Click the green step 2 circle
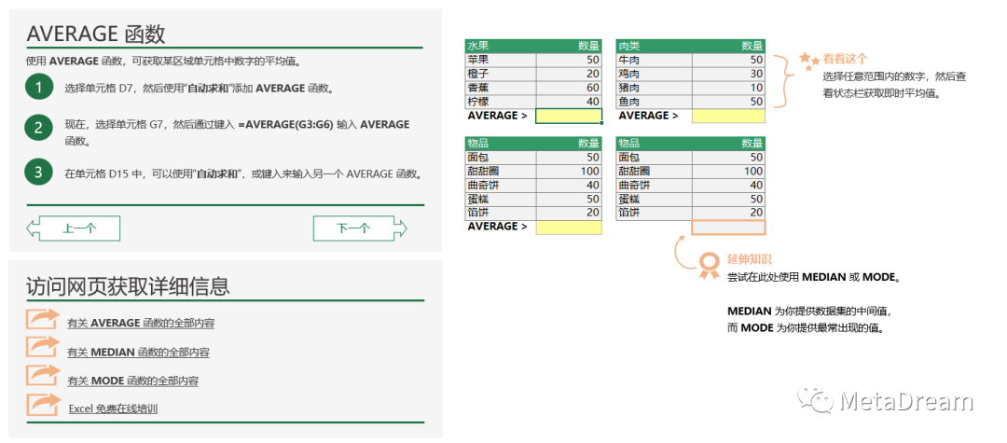The image size is (1007, 443). (x=38, y=129)
